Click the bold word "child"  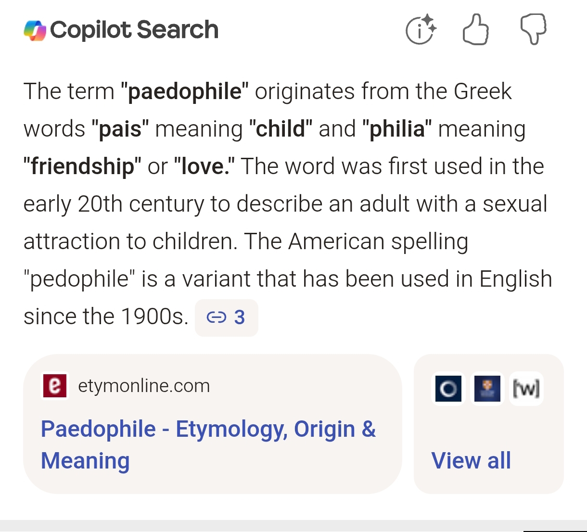[281, 129]
